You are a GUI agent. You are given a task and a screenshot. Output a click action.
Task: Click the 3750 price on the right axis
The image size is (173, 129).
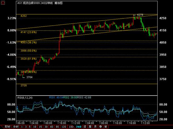(163, 79)
